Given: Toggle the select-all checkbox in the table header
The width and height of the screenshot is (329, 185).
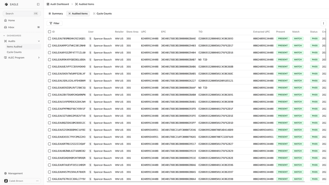Looking at the screenshot, I should [x=49, y=32].
